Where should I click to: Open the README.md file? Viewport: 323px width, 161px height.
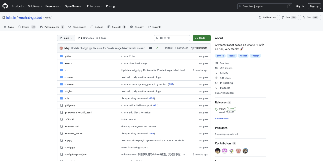pos(71,126)
